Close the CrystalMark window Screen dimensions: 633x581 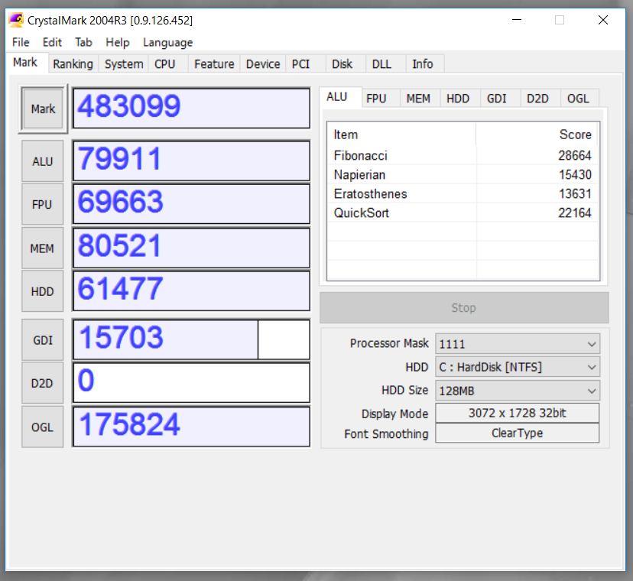point(603,20)
